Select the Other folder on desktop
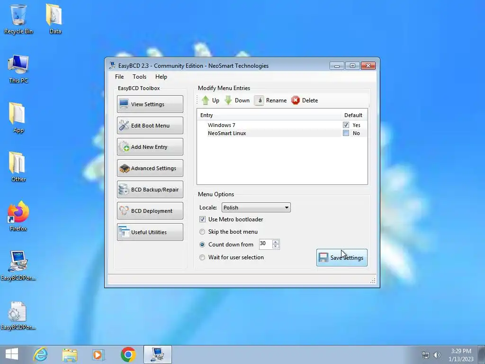 (18, 167)
